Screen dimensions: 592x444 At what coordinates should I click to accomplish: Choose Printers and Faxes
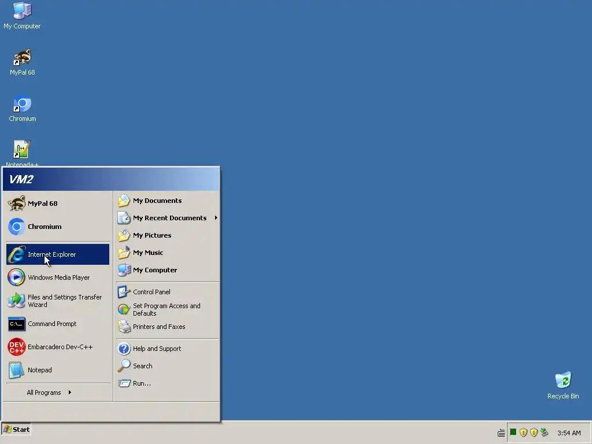[x=168, y=327]
